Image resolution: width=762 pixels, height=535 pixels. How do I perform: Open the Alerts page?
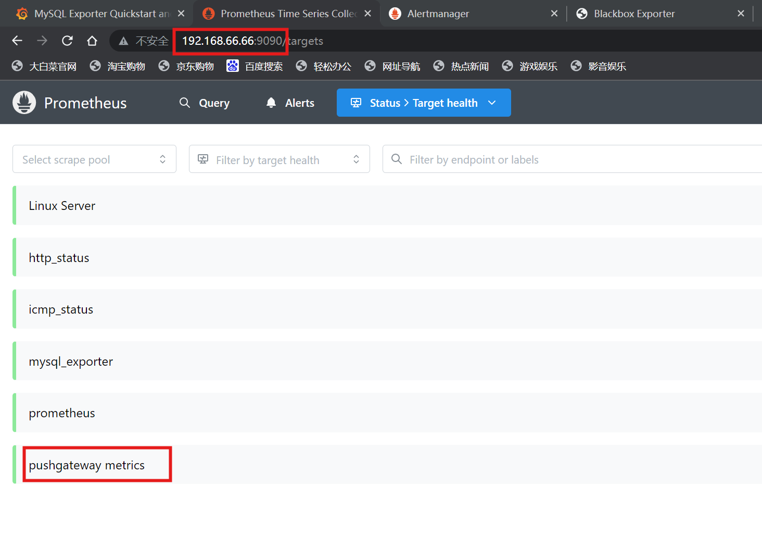290,103
